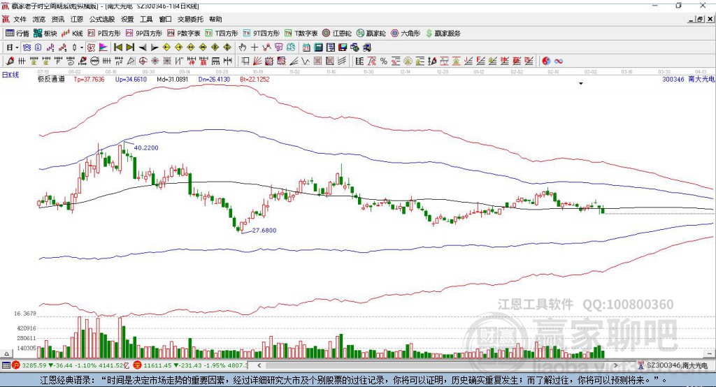Select the triangle compass angle tool

131,61
